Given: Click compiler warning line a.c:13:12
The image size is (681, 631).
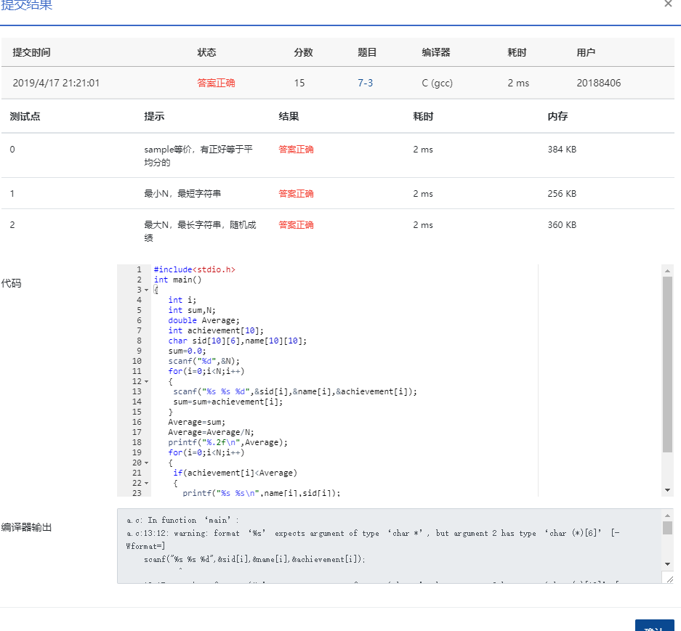Looking at the screenshot, I should pyautogui.click(x=373, y=540).
